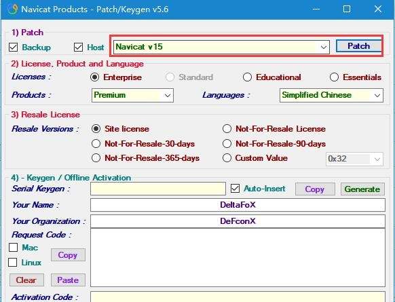Open the Navicat v15 version dropdown
395x302 pixels.
(x=221, y=47)
